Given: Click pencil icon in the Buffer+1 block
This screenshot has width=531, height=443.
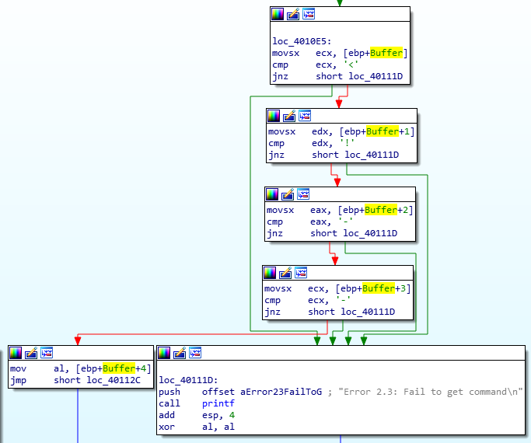Looking at the screenshot, I should coord(289,116).
